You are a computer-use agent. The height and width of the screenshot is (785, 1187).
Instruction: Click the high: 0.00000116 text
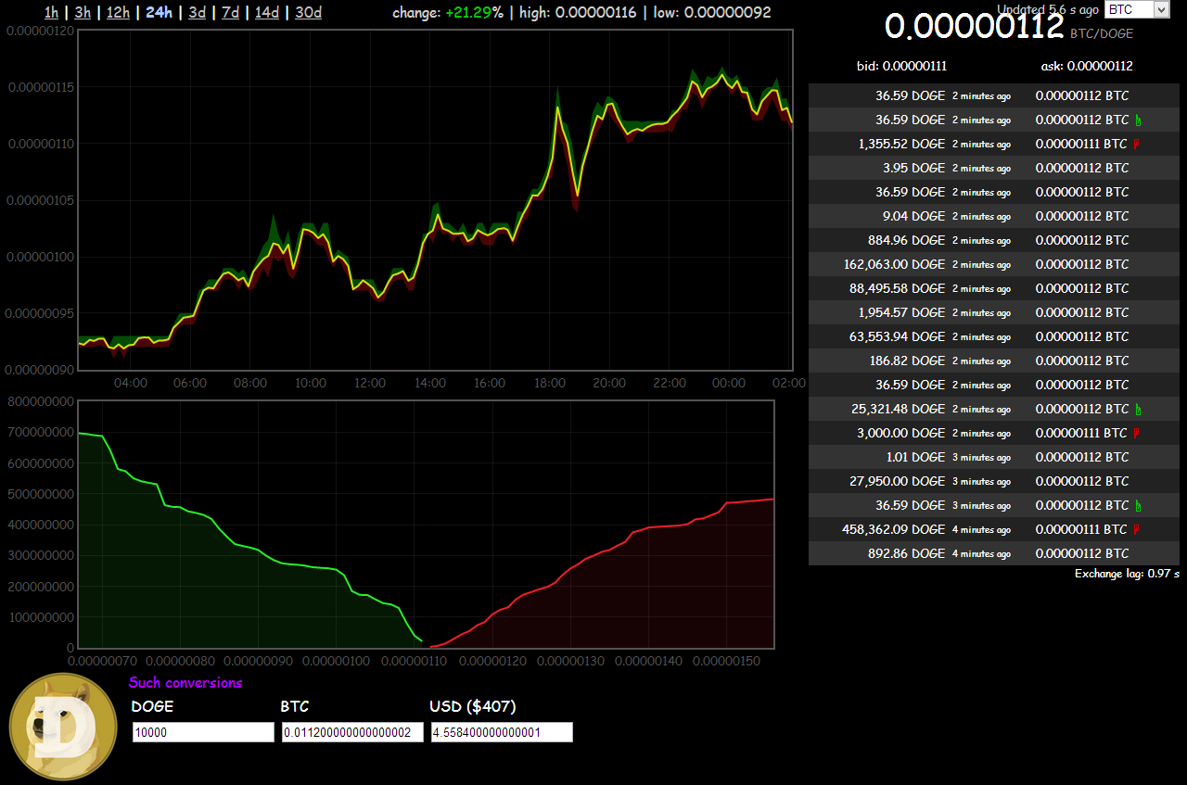578,13
